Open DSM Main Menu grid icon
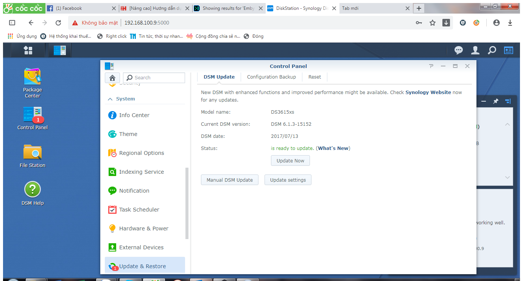Screen dimensions: 523x281 coord(28,50)
